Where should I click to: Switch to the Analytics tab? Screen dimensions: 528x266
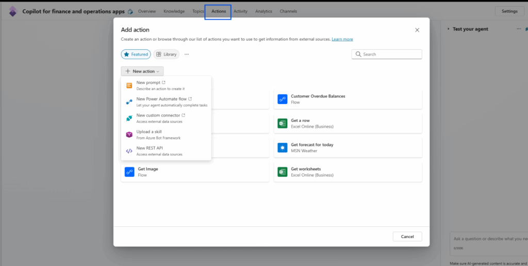click(x=263, y=11)
